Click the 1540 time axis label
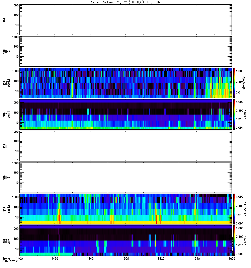The width and height of the screenshot is (251, 268). coord(196,259)
